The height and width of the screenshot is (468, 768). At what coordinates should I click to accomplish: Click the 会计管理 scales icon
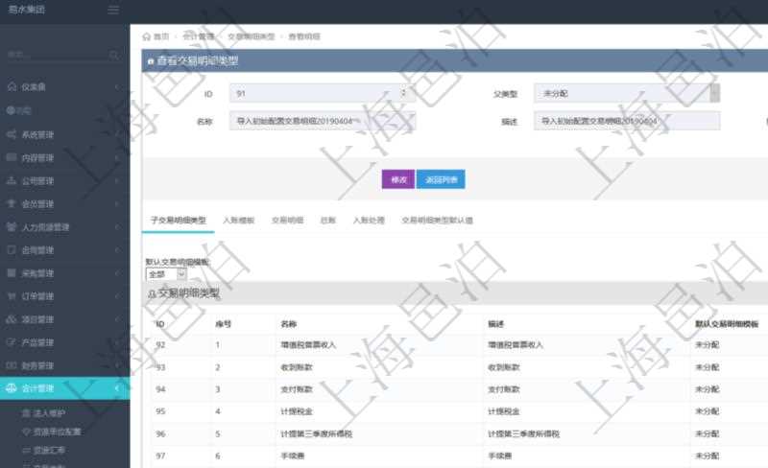[12, 388]
